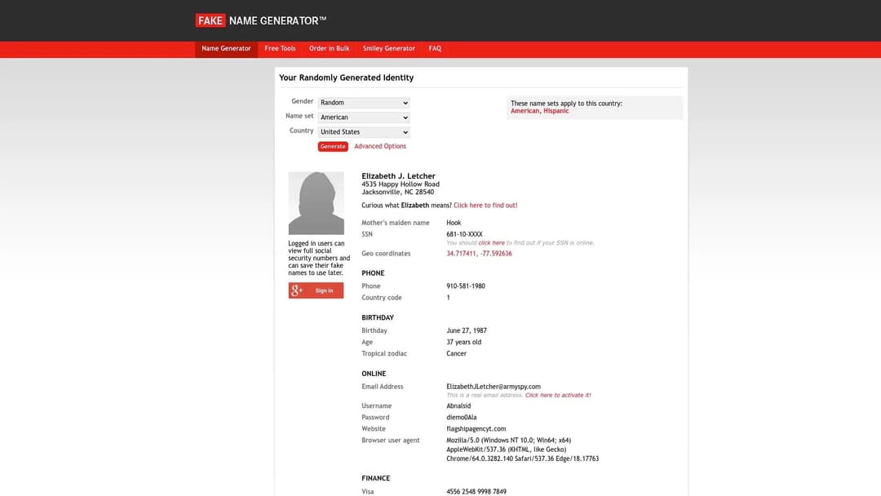Select Order in Bulk

[x=329, y=48]
